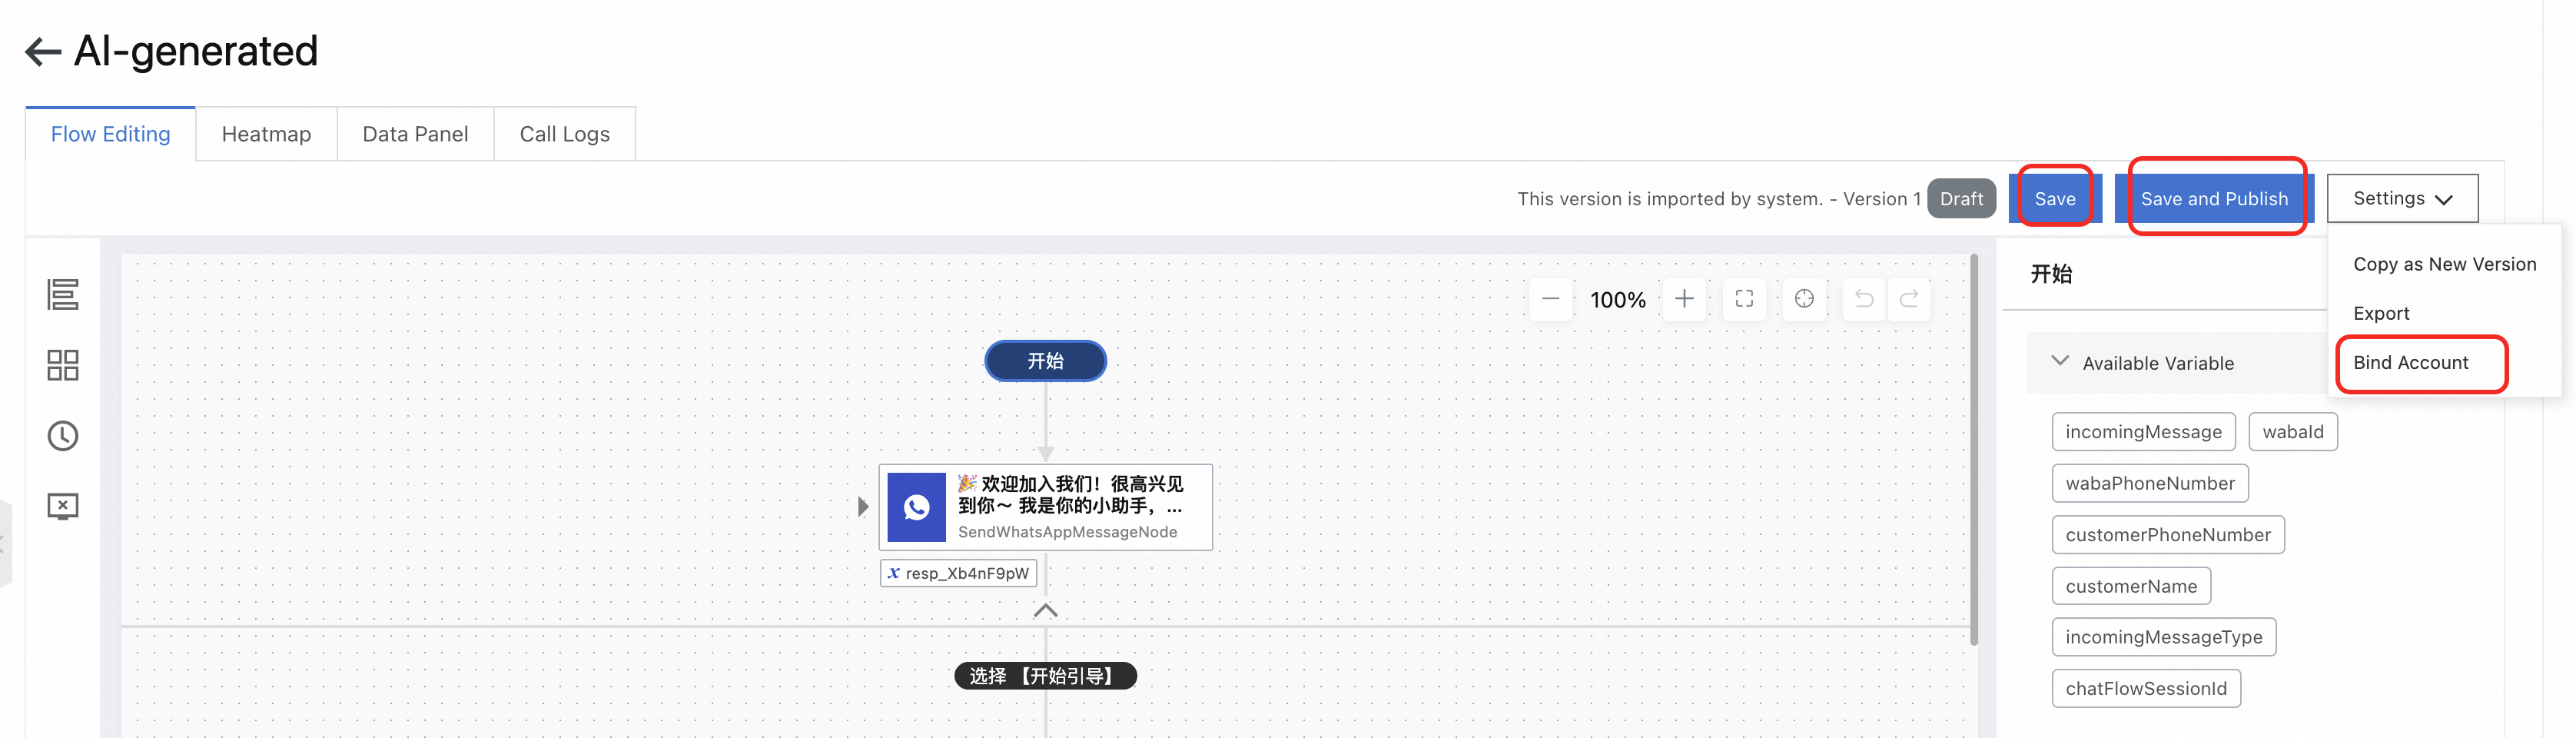Viewport: 2576px width, 738px height.
Task: Click the blue Save button
Action: (x=2054, y=198)
